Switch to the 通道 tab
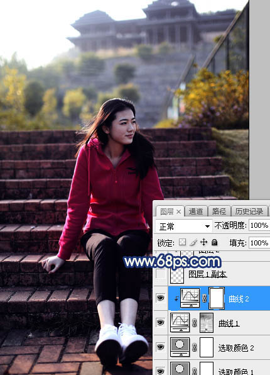Screen dimensions: 270x375 [x=195, y=211]
